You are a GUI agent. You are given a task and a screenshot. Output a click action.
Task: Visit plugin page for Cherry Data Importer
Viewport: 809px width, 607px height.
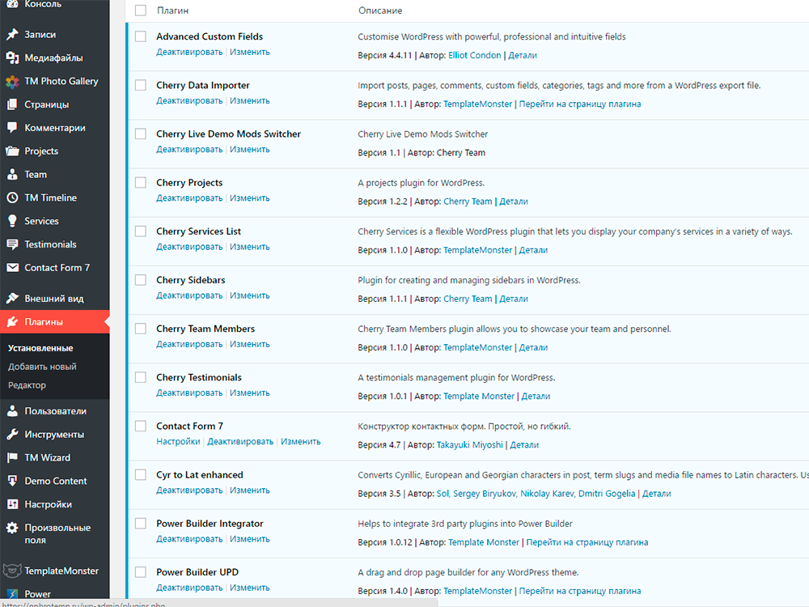pos(580,104)
